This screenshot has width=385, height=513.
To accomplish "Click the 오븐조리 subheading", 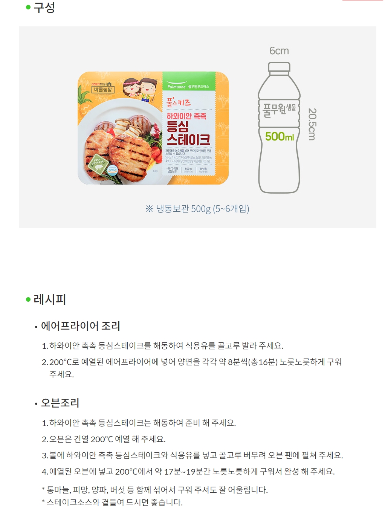I will (x=60, y=403).
